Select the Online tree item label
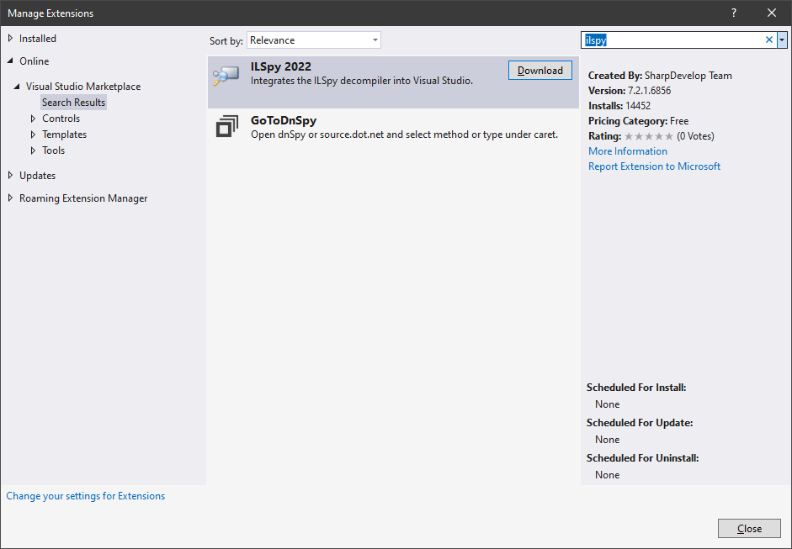The image size is (792, 549). pos(35,61)
